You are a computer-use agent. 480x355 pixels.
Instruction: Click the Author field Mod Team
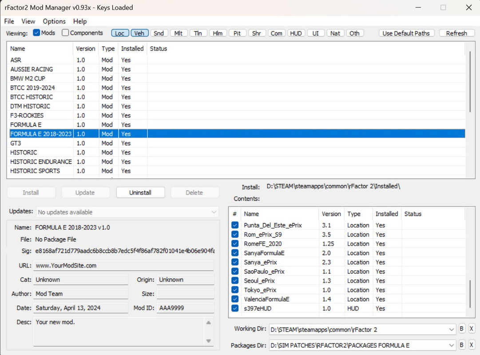tap(80, 294)
